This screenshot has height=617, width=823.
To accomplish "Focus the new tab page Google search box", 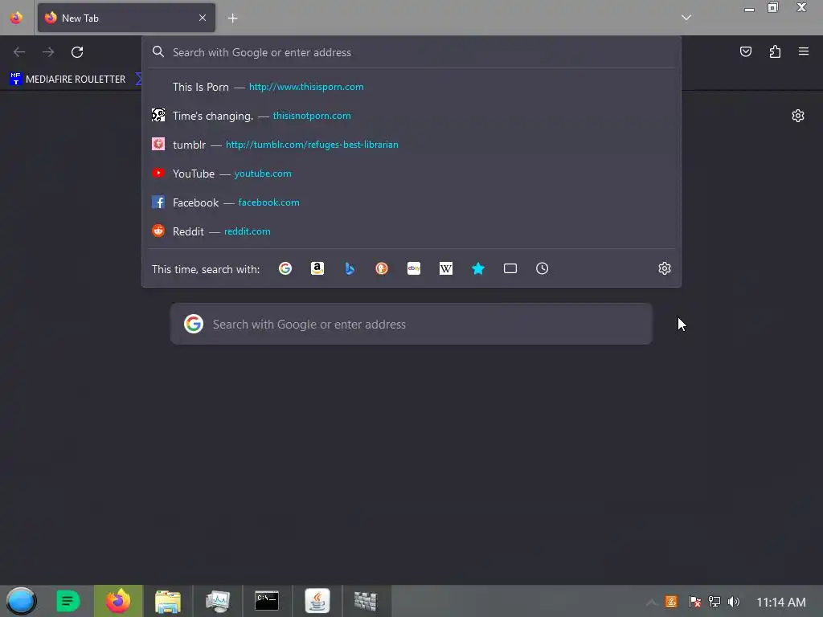I will [411, 325].
